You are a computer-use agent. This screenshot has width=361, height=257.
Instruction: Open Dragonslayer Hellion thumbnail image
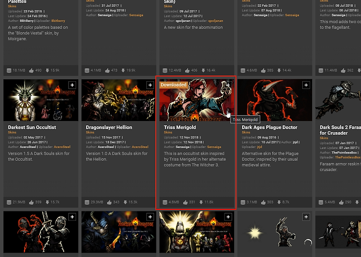coord(118,100)
